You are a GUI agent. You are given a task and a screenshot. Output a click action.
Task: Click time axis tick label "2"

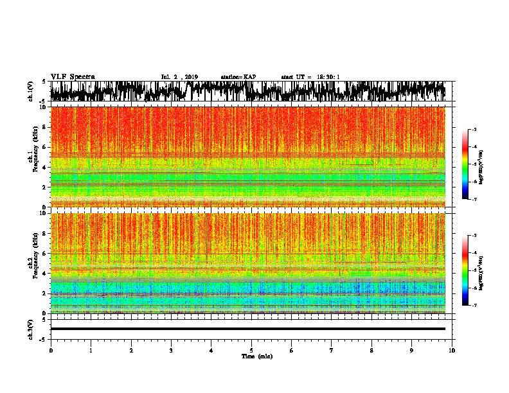pyautogui.click(x=131, y=351)
